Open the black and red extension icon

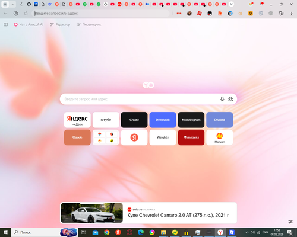(210, 14)
